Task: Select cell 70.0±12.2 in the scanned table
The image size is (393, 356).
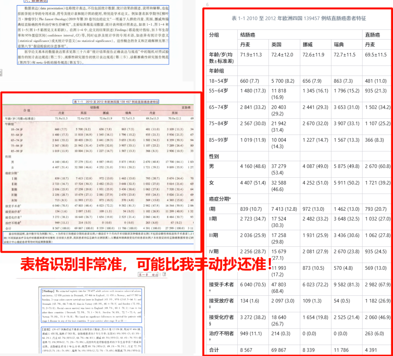Action: coord(175,118)
